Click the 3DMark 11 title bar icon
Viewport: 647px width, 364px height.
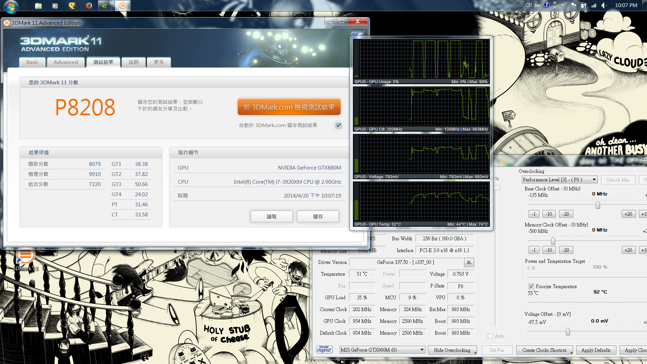click(x=7, y=23)
